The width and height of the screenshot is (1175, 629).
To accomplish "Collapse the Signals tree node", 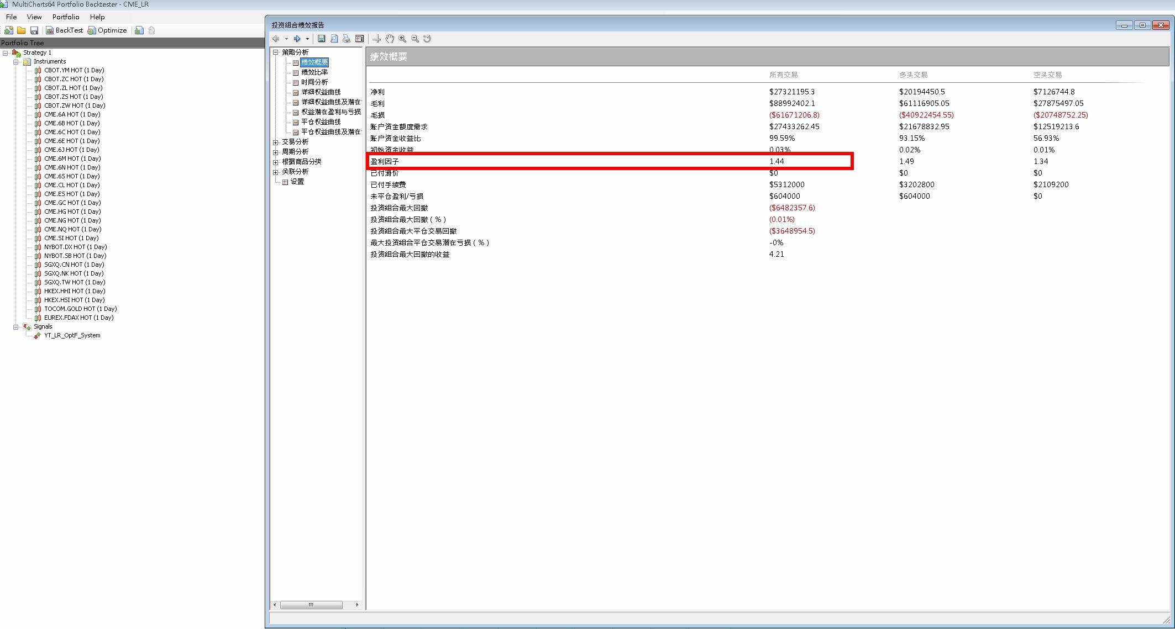I will point(16,327).
